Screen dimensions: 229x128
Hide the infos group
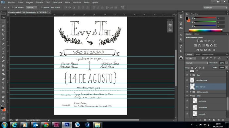(x=187, y=96)
